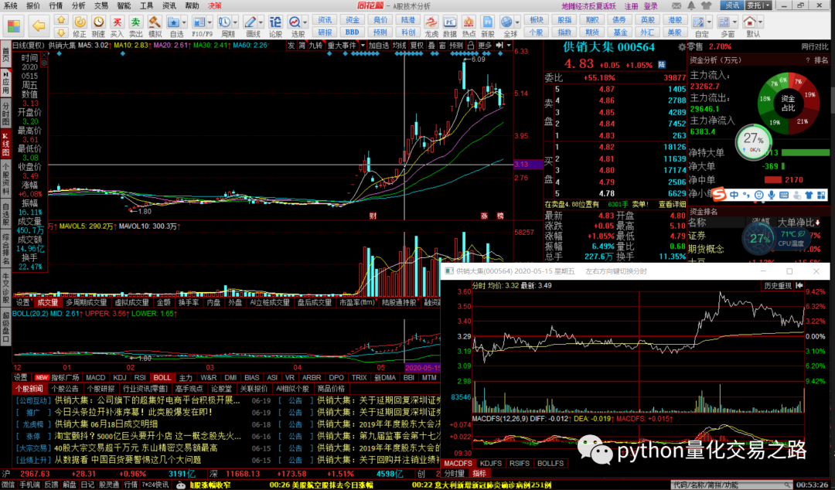Open the 查看详细 details link
Screen dimensions: 835x490
pyautogui.click(x=672, y=205)
